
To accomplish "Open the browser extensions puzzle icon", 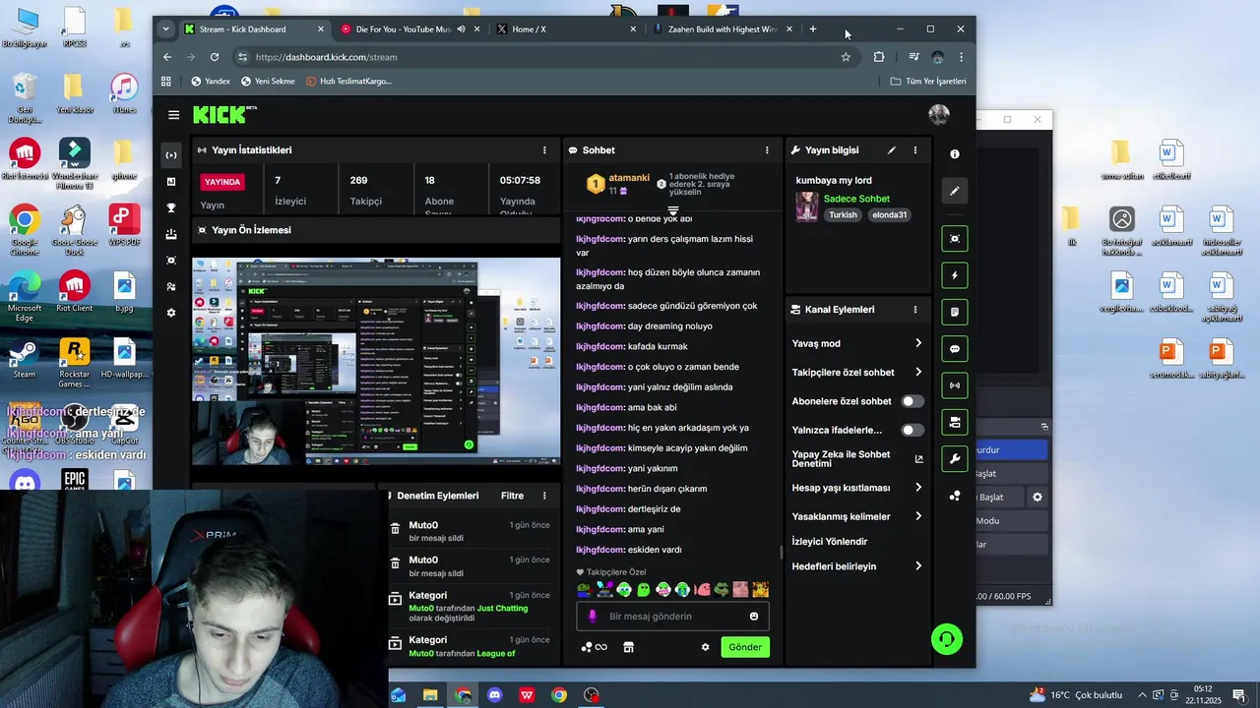I will click(879, 57).
